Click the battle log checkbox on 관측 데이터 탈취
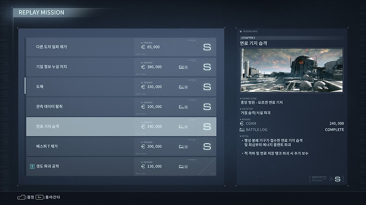Viewport: 366px width, 205px height. pyautogui.click(x=186, y=107)
